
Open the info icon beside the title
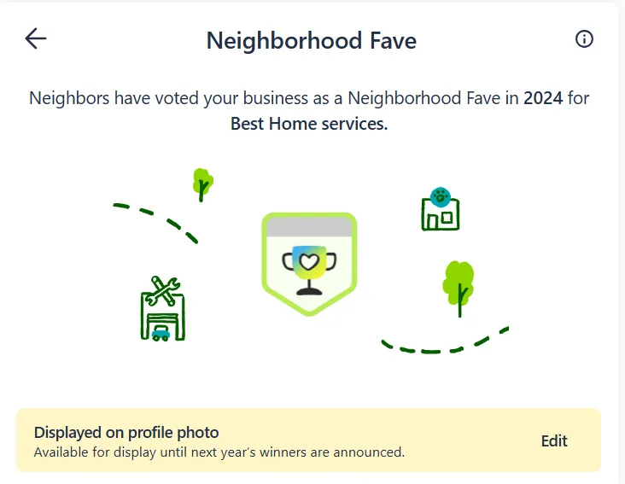[x=584, y=39]
